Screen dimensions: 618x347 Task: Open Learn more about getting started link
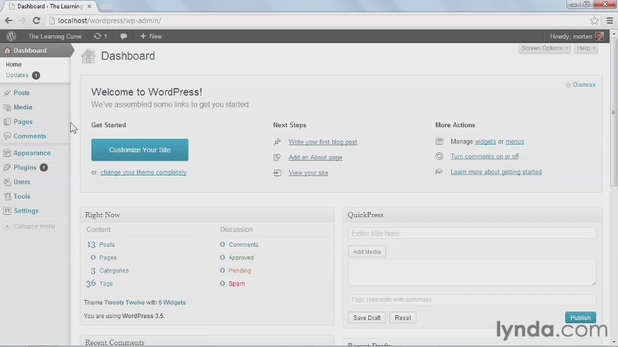(x=496, y=172)
